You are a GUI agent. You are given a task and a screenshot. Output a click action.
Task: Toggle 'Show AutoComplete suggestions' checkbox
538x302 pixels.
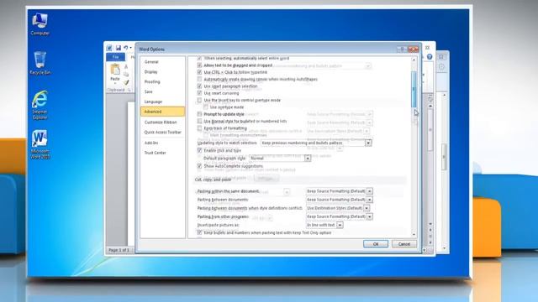click(199, 166)
